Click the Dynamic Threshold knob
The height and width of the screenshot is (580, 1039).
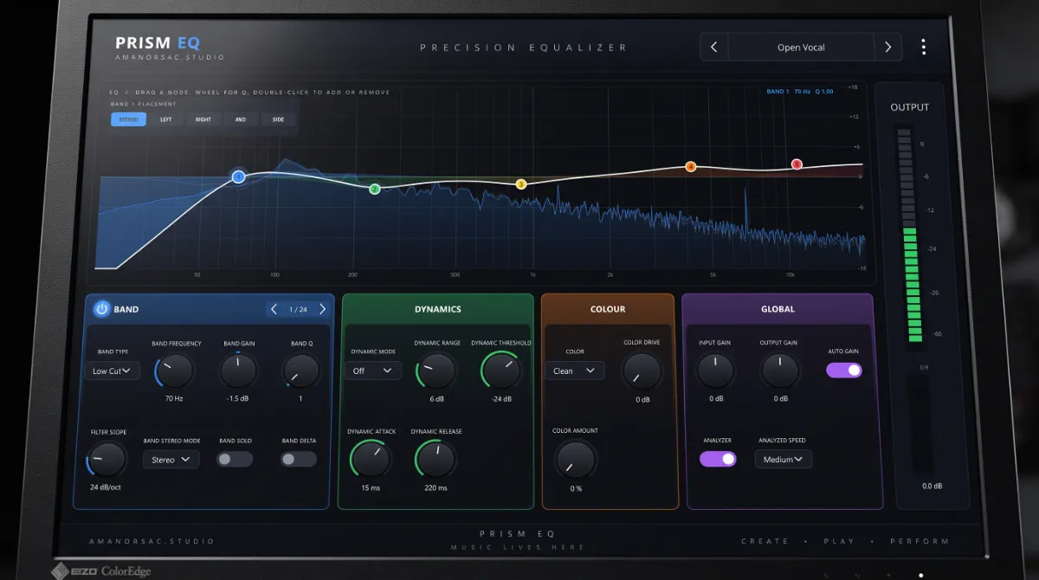[501, 371]
